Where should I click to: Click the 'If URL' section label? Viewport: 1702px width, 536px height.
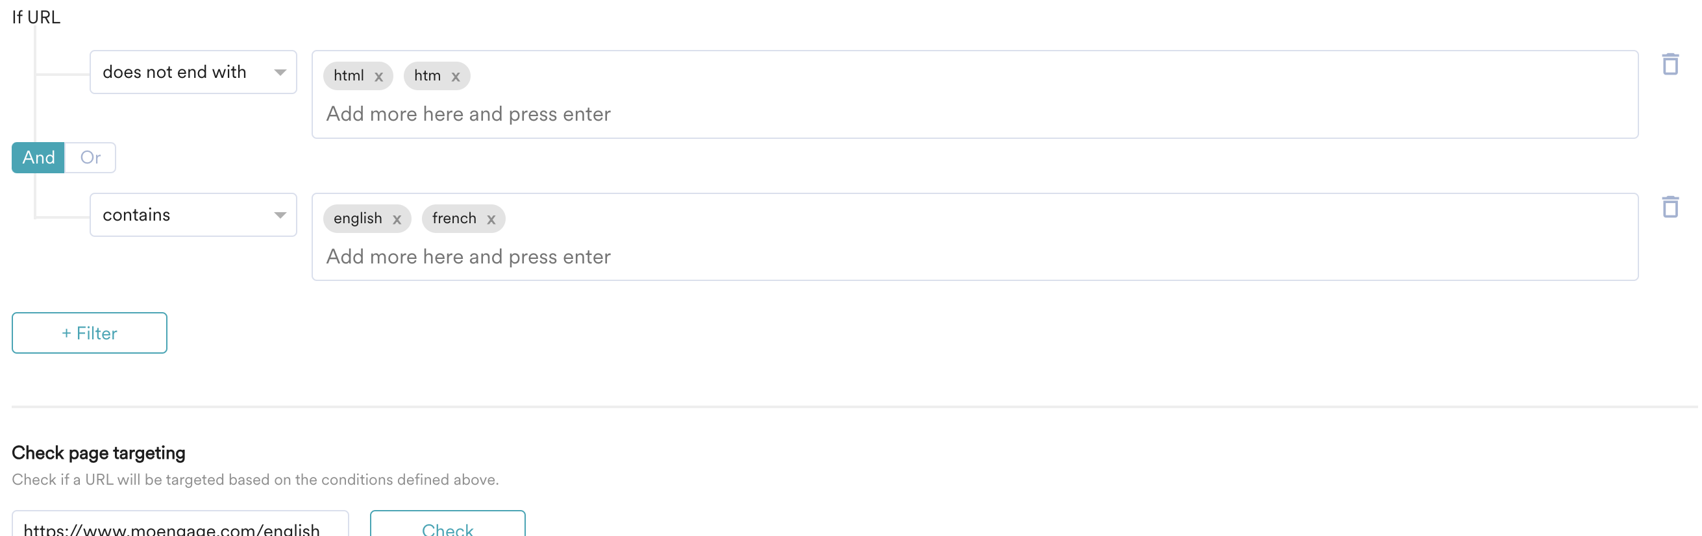34,18
